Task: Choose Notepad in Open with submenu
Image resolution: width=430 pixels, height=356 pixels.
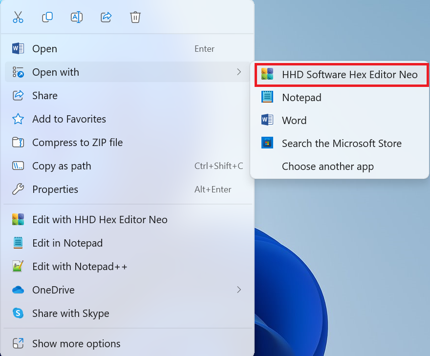Action: tap(340, 98)
